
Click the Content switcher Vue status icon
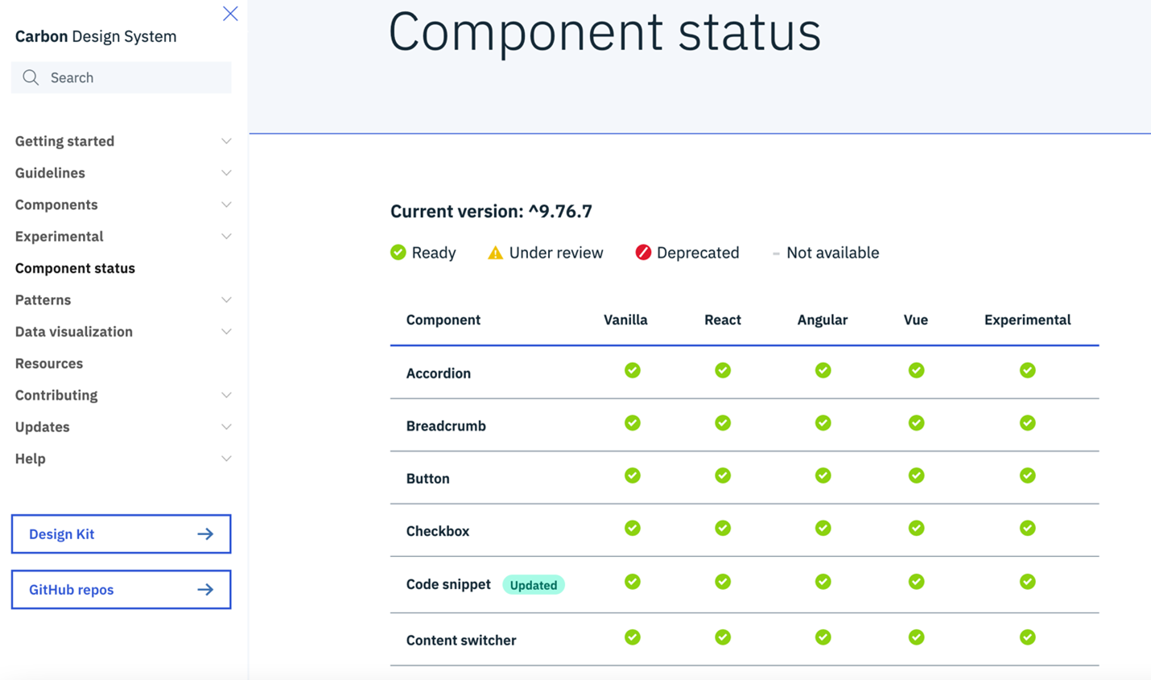pos(916,637)
